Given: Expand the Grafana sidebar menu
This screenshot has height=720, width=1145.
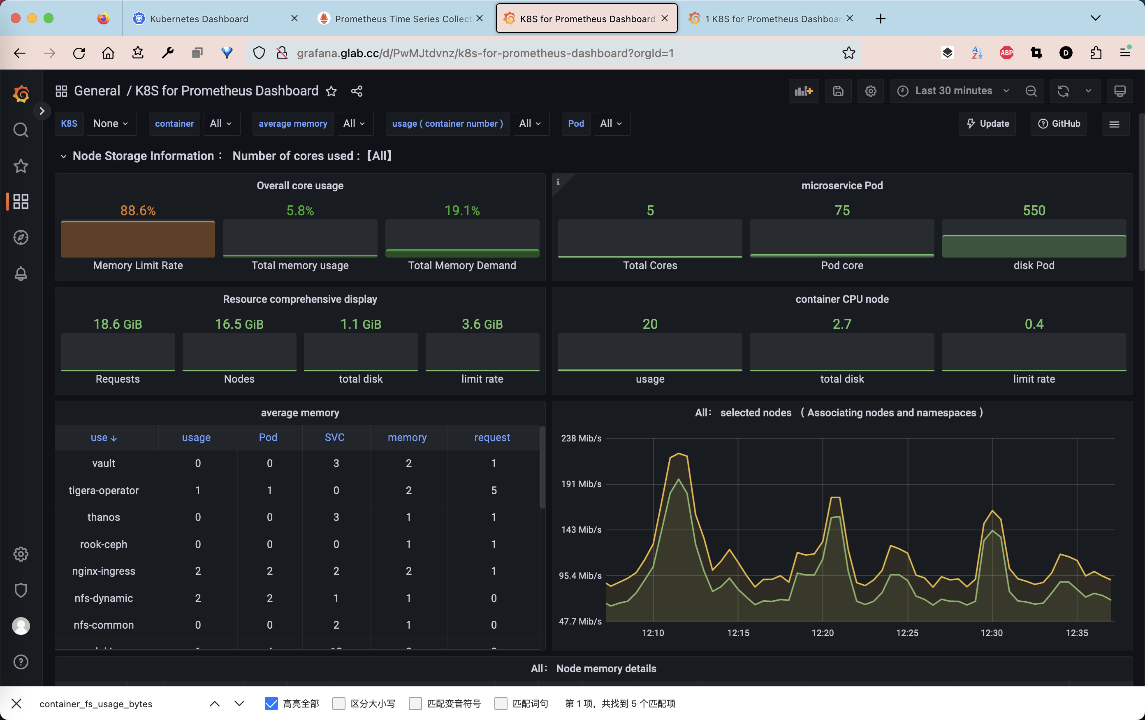Looking at the screenshot, I should pos(42,111).
